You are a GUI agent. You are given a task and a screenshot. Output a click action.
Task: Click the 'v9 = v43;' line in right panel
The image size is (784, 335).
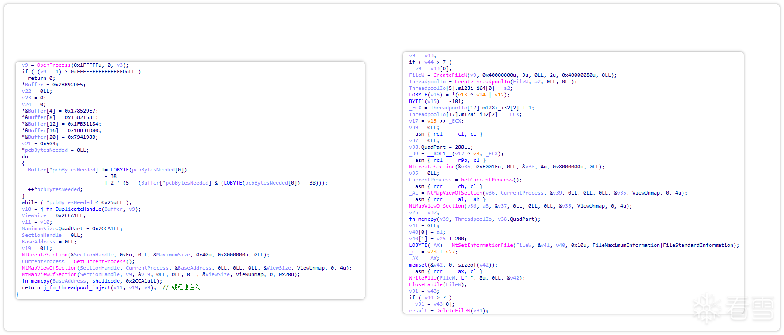[423, 55]
